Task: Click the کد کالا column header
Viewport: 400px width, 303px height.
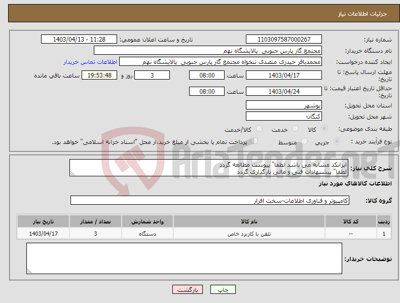Action: click(x=351, y=221)
